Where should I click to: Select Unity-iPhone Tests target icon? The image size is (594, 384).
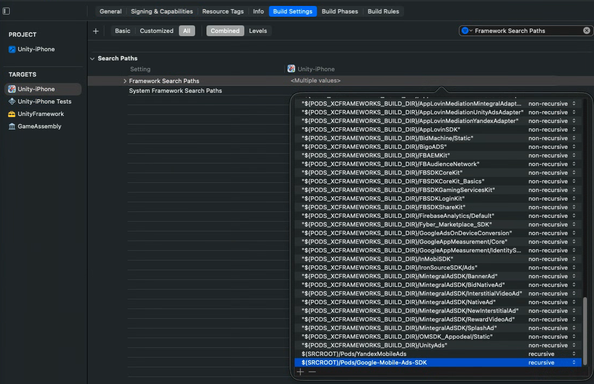pyautogui.click(x=12, y=101)
